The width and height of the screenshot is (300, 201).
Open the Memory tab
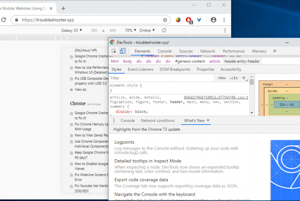[x=259, y=51]
